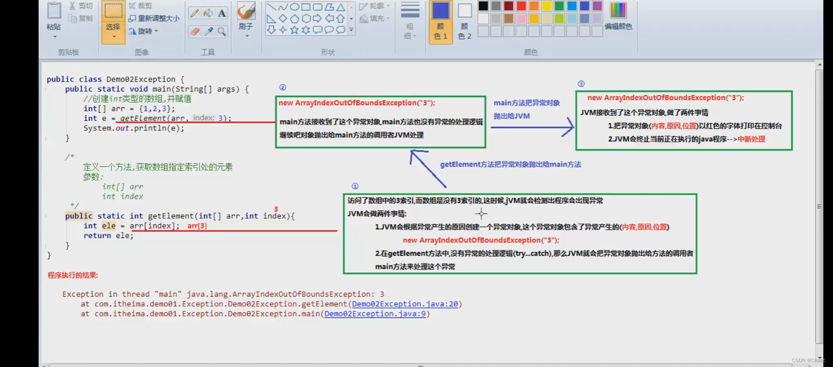This screenshot has width=833, height=367.
Task: Pick the brown color swatch
Action: tap(508, 19)
